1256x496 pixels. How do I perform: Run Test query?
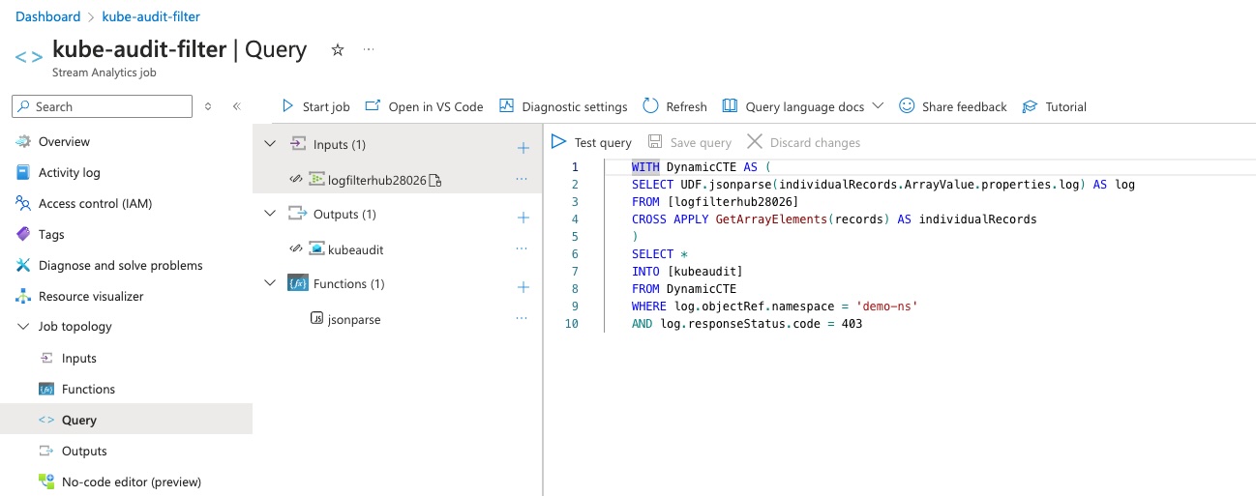pos(591,142)
